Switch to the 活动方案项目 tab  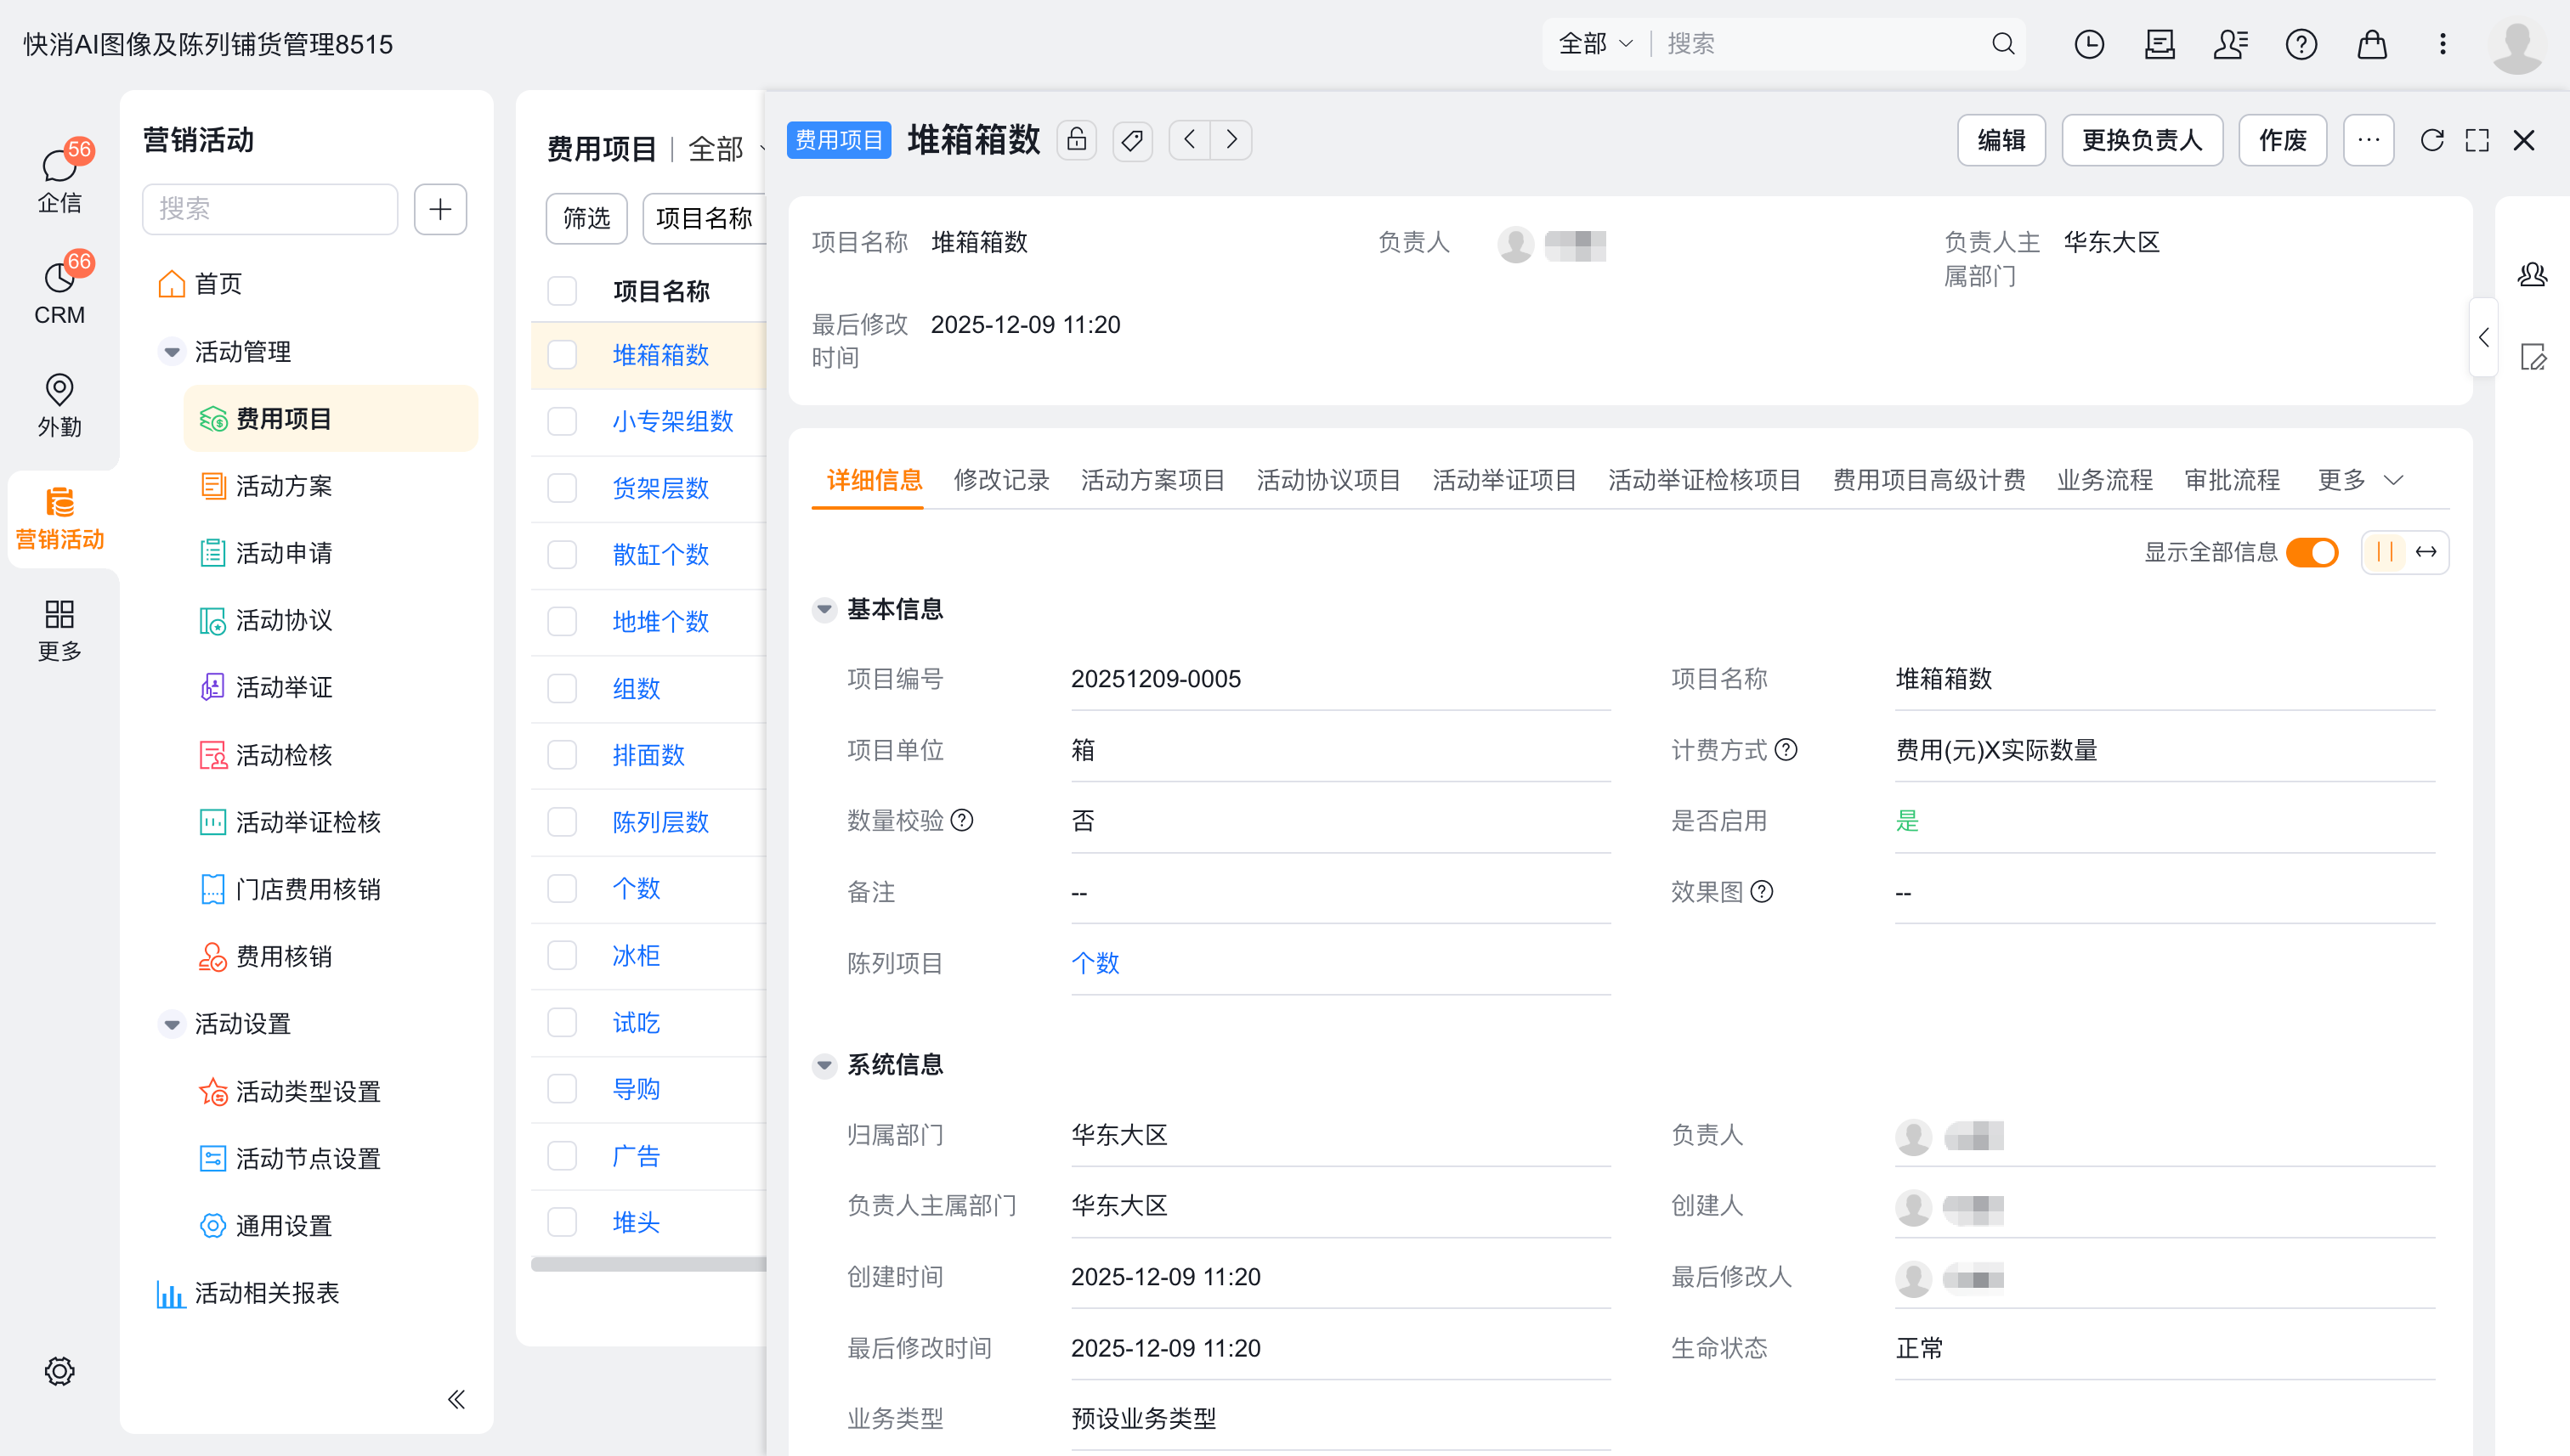point(1152,480)
